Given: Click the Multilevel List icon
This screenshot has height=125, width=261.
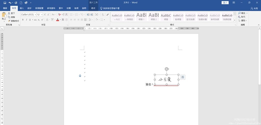Looking at the screenshot, I should pyautogui.click(x=82, y=14).
